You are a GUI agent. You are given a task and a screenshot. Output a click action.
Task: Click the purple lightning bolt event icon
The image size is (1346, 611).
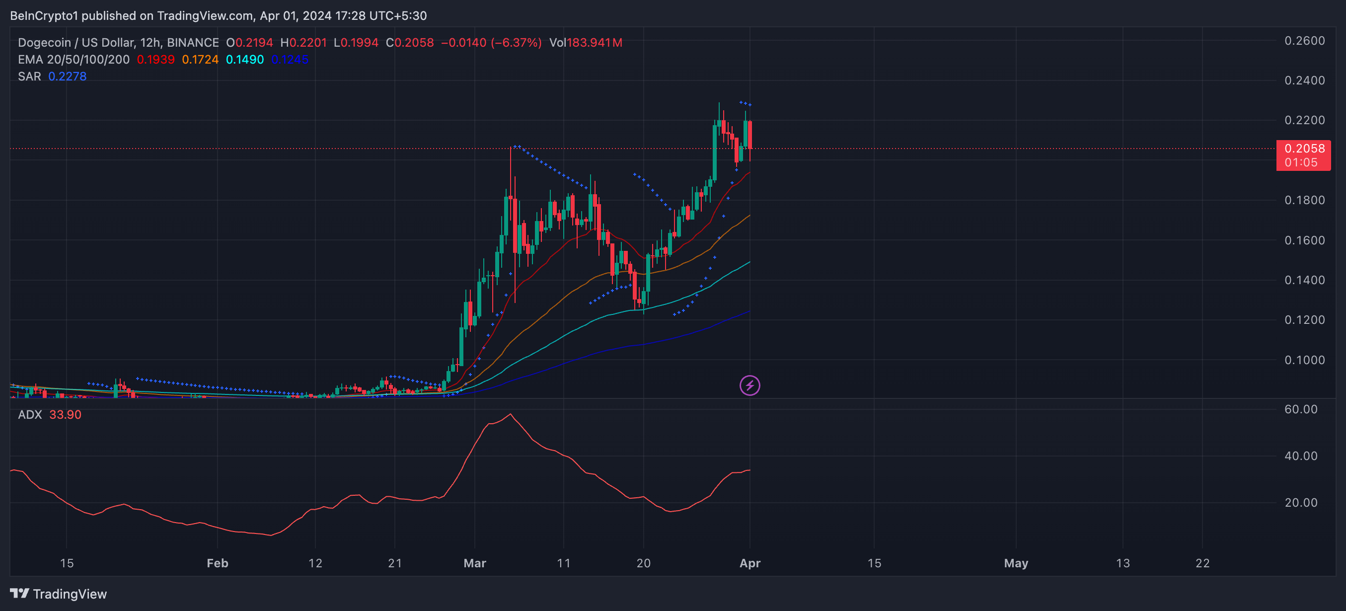(x=749, y=386)
